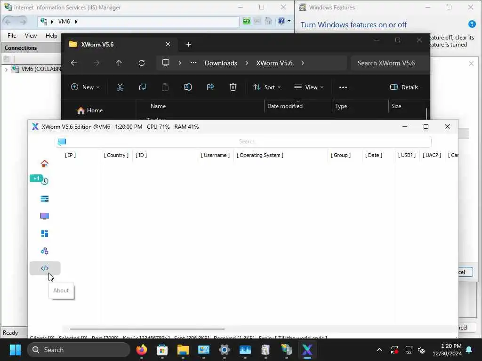Expand the VM6 node in IIS Connections tree
This screenshot has width=482, height=361.
[x=6, y=70]
